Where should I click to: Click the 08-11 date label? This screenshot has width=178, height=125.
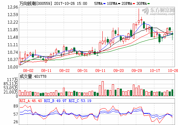click(46, 71)
